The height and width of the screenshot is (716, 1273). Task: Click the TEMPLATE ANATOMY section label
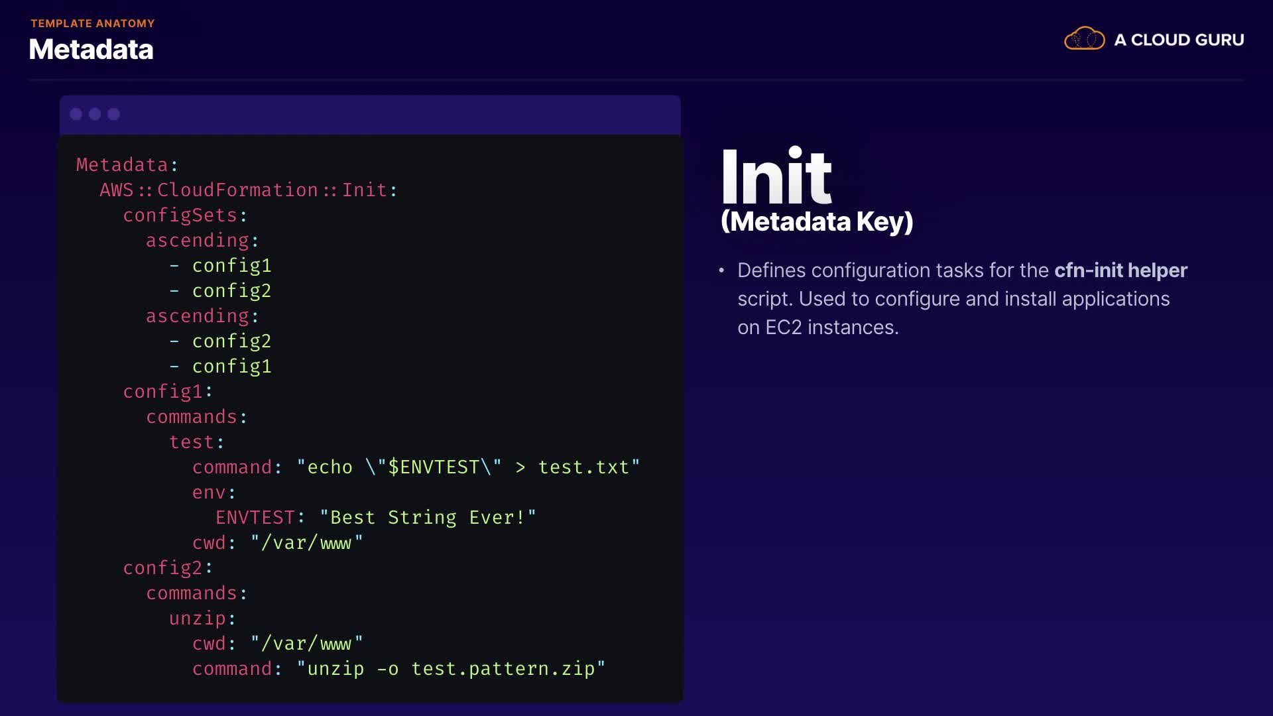click(x=92, y=23)
